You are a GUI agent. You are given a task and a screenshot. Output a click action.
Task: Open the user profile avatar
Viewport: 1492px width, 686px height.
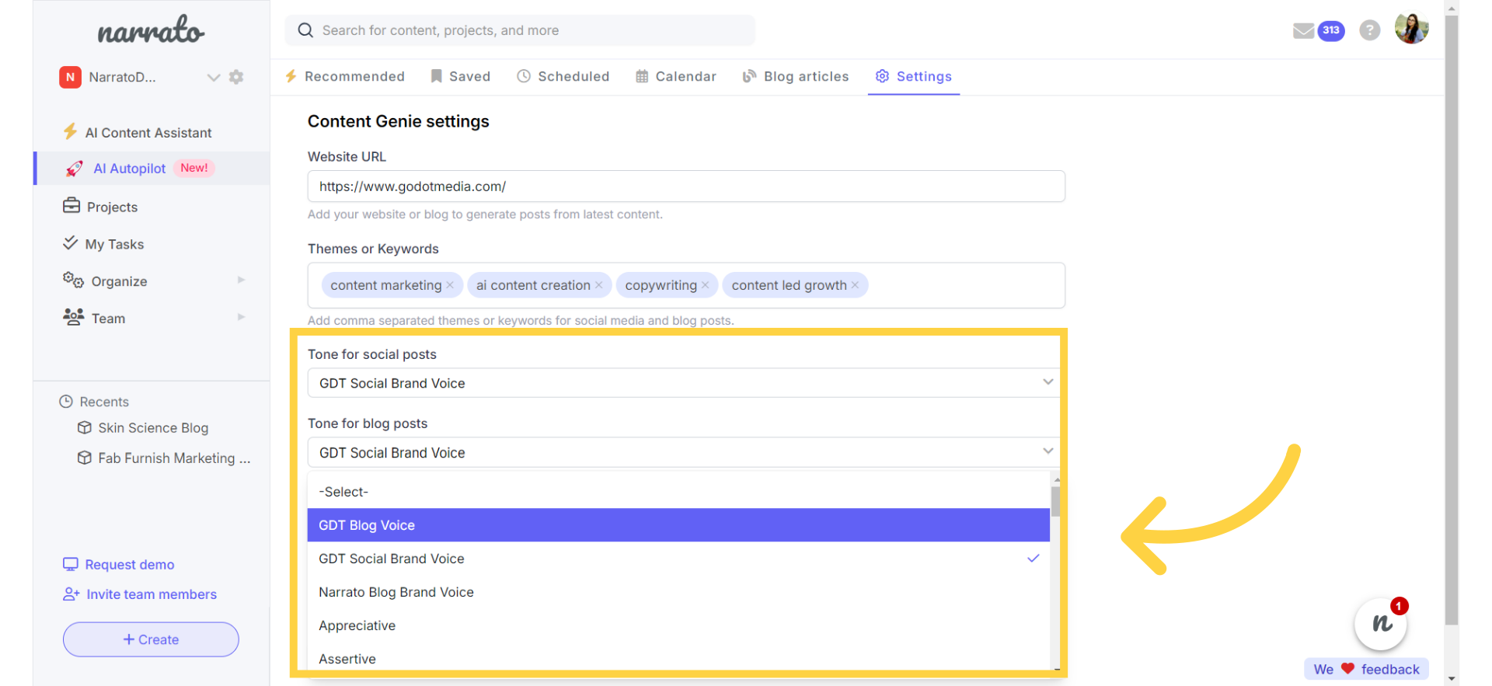pyautogui.click(x=1411, y=30)
